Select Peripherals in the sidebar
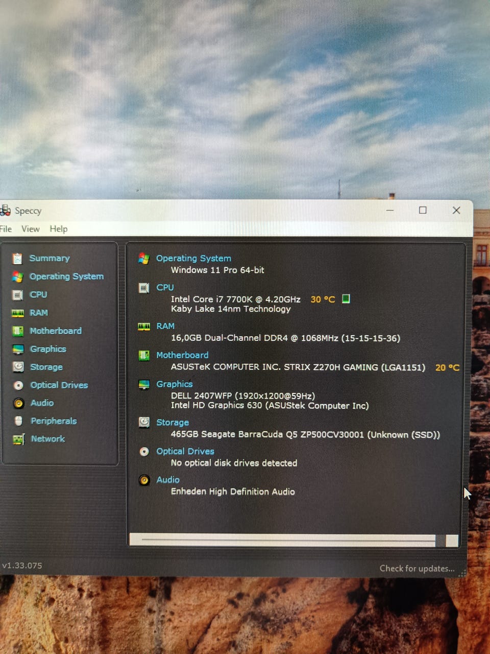 [x=54, y=421]
